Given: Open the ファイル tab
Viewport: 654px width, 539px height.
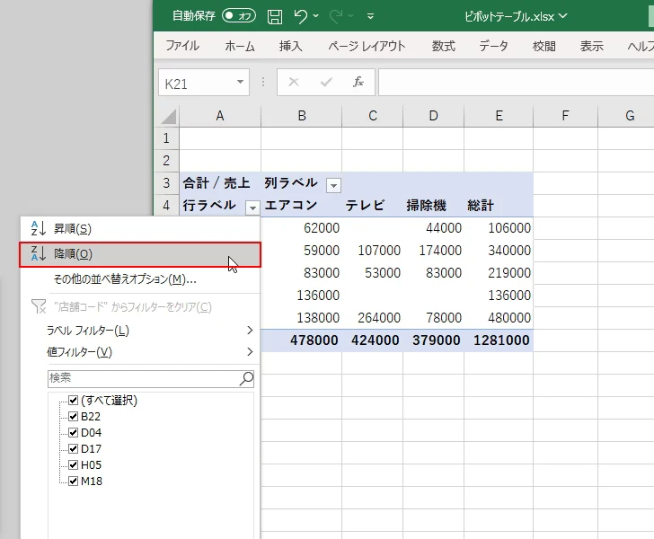Looking at the screenshot, I should (x=182, y=46).
